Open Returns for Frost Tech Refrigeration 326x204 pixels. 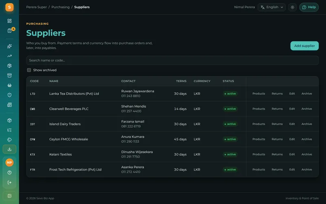click(x=277, y=170)
